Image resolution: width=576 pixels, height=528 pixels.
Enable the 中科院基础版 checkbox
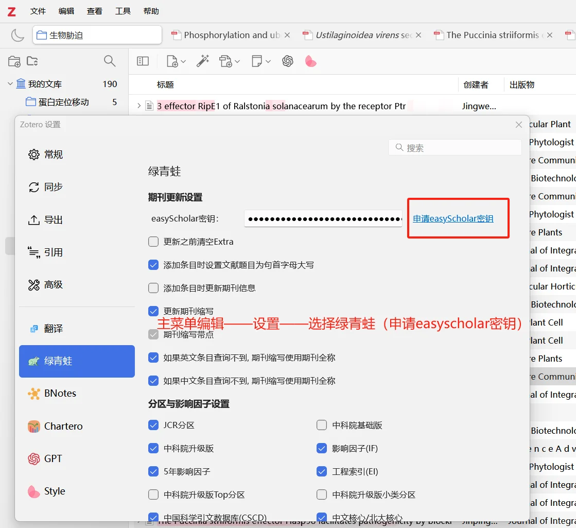pos(321,425)
